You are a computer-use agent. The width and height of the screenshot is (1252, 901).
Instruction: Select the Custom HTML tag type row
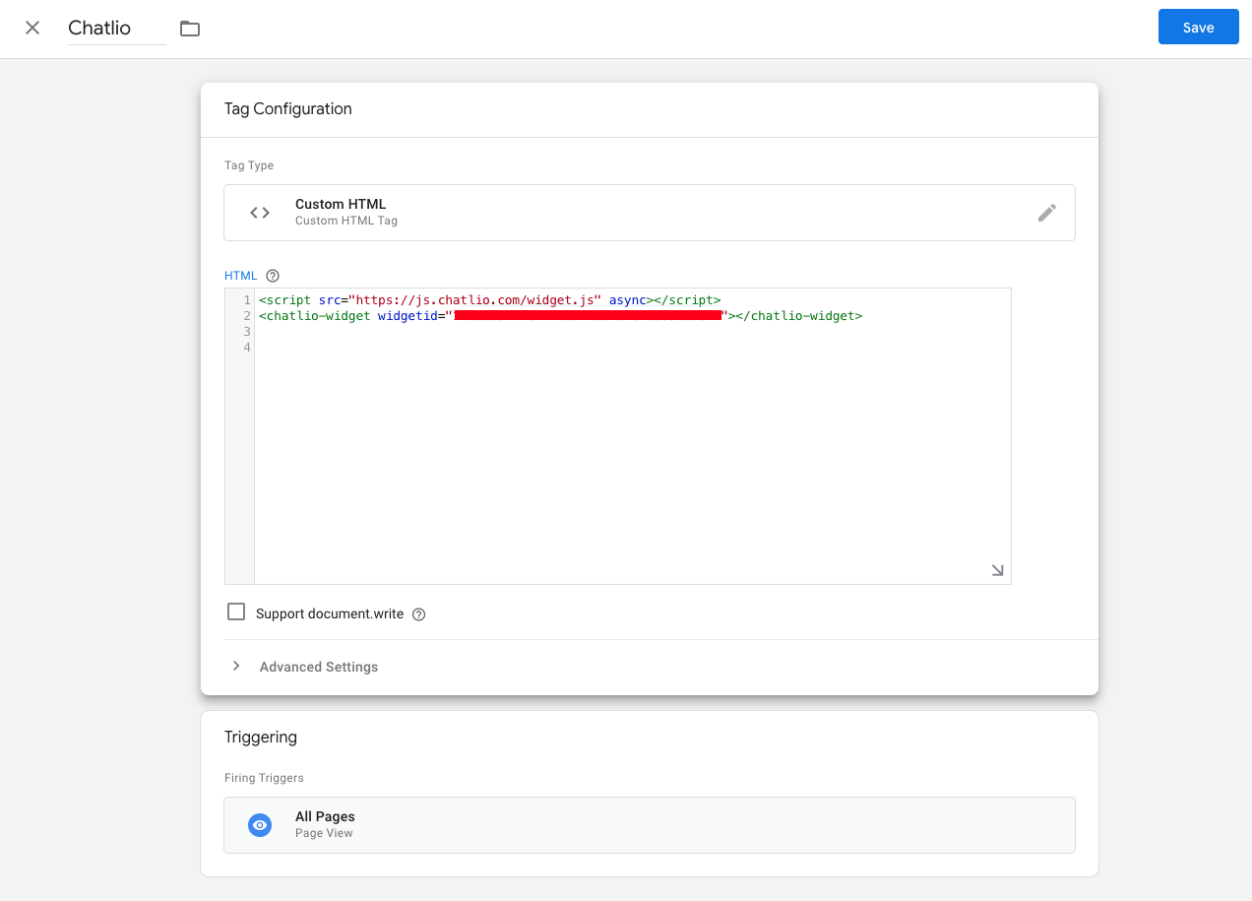650,213
